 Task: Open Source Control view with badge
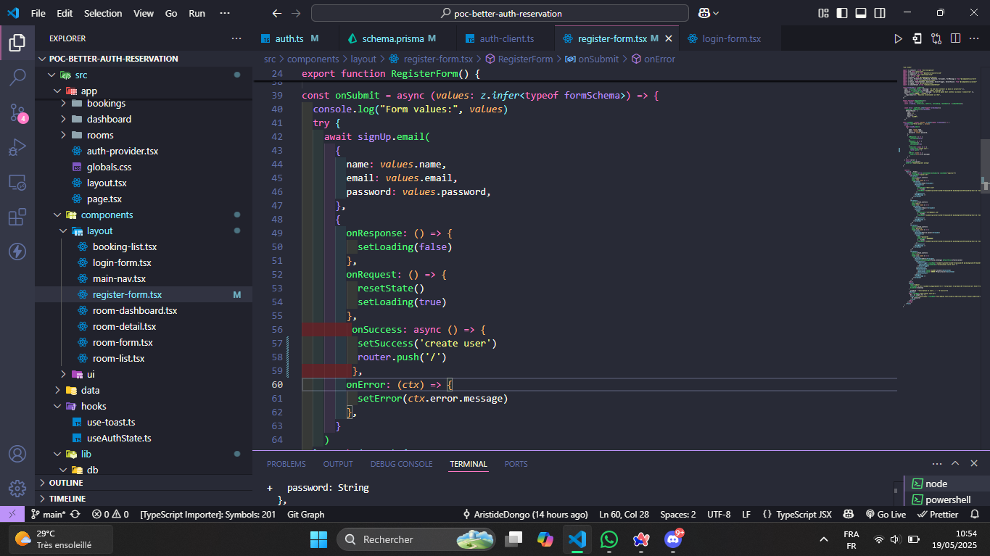pyautogui.click(x=17, y=112)
